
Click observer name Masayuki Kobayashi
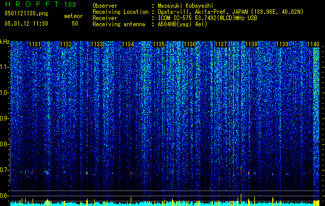pos(185,6)
